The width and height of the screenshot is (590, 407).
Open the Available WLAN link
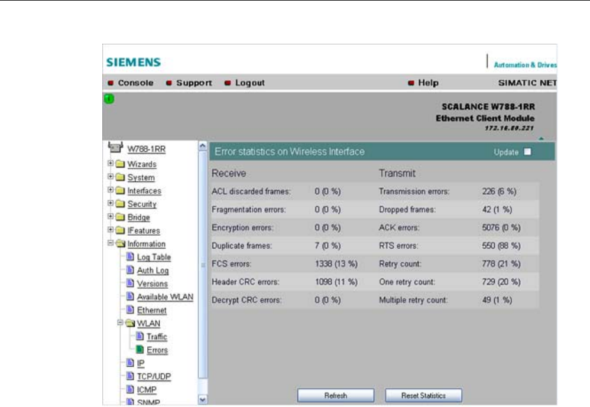click(165, 297)
